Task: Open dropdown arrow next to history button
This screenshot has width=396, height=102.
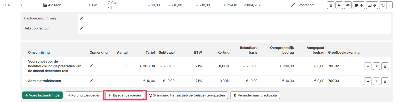Action: tap(390, 5)
